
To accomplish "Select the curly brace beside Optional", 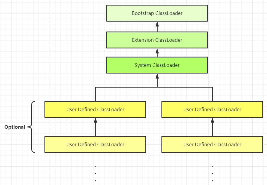I will point(31,127).
